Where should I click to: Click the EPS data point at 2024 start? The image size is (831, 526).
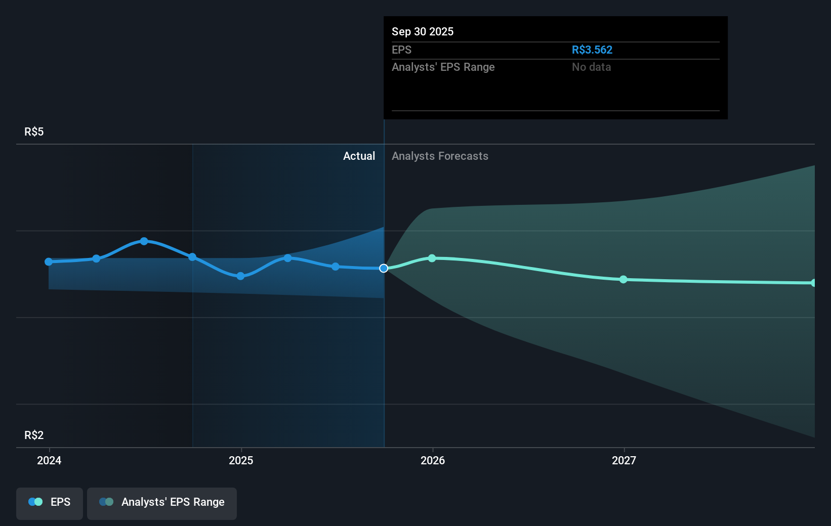click(x=49, y=261)
